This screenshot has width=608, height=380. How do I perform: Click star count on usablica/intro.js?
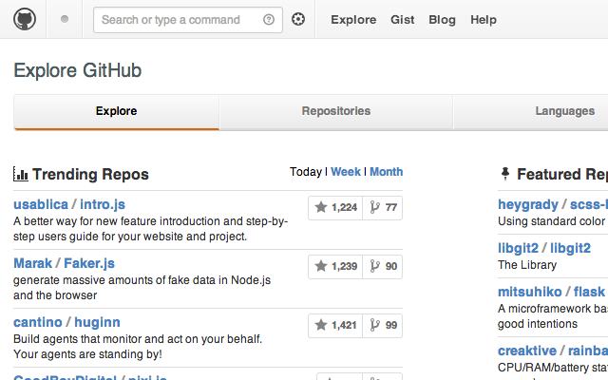pyautogui.click(x=335, y=207)
